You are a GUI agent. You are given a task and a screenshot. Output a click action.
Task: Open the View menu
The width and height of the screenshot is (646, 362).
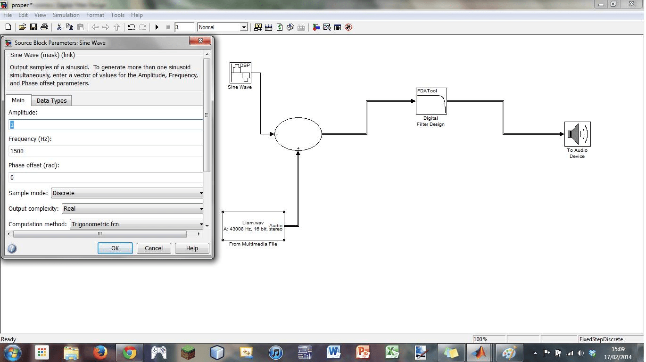40,15
